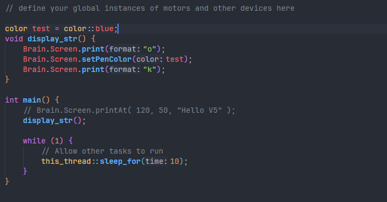387x202 pixels.
Task: Place cursor on color::blue value
Action: pyautogui.click(x=88, y=28)
